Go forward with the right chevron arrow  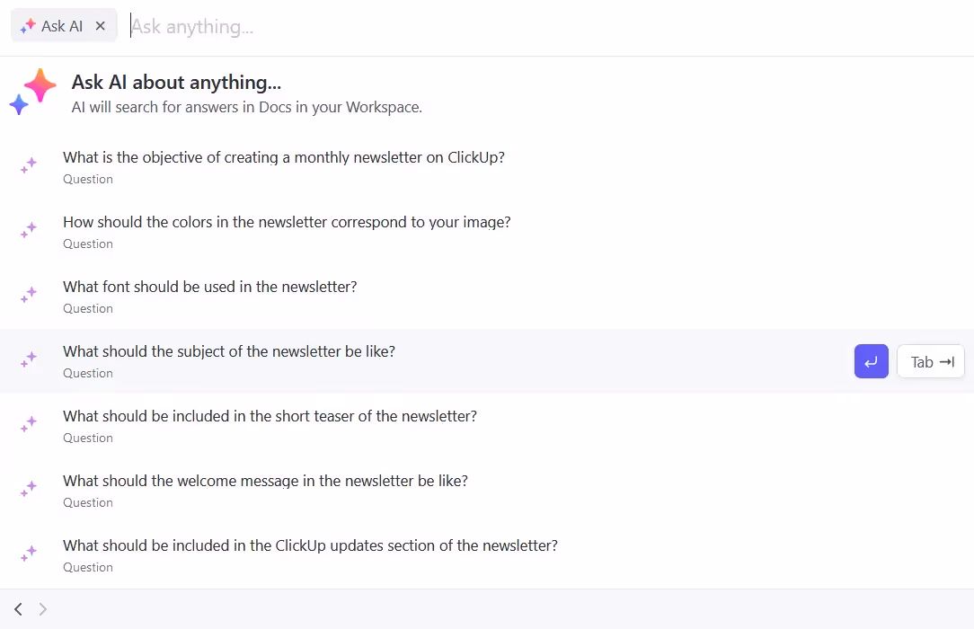tap(42, 609)
